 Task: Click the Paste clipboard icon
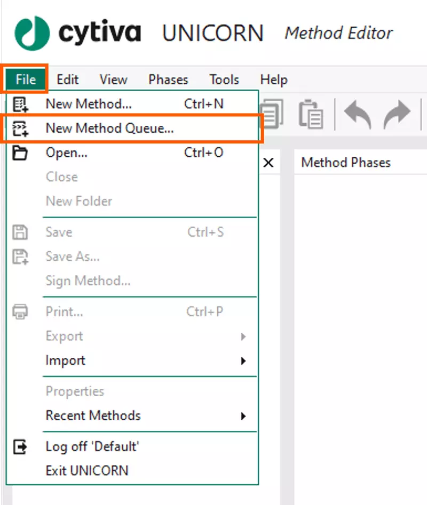pos(311,114)
